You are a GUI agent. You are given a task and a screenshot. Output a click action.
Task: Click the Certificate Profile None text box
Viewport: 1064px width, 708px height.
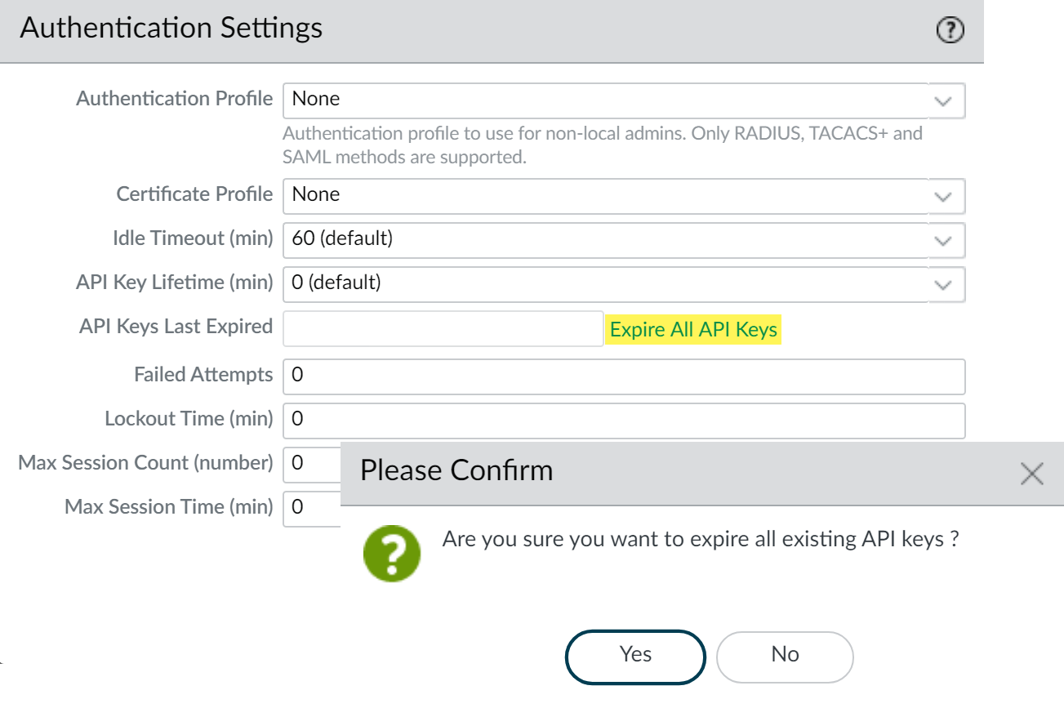click(604, 195)
